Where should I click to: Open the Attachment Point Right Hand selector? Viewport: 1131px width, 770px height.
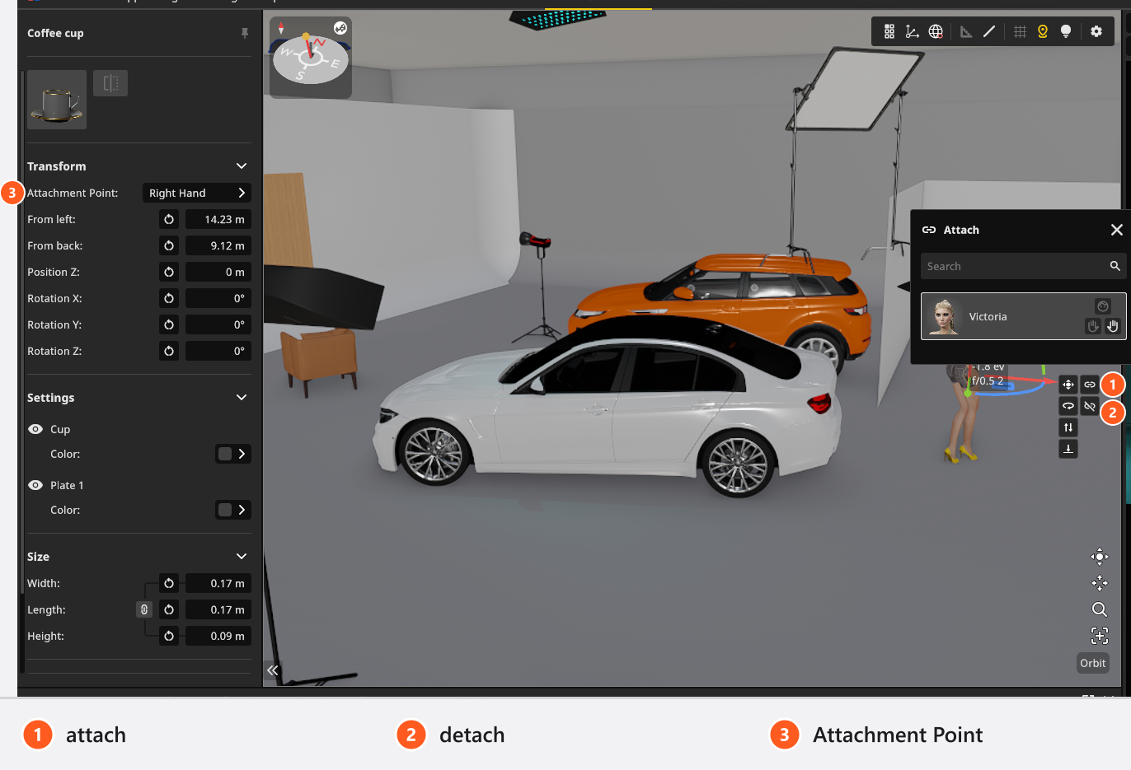(x=197, y=193)
